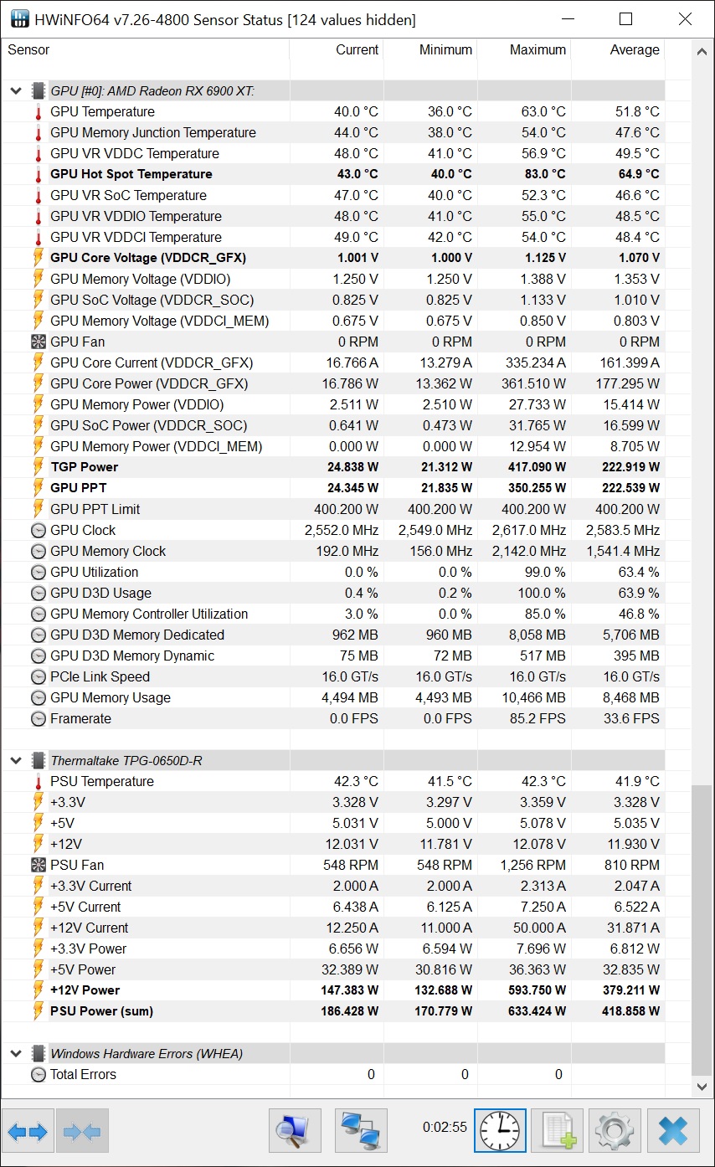The height and width of the screenshot is (1167, 715).
Task: Select the TGP Power sensor row
Action: (x=85, y=467)
